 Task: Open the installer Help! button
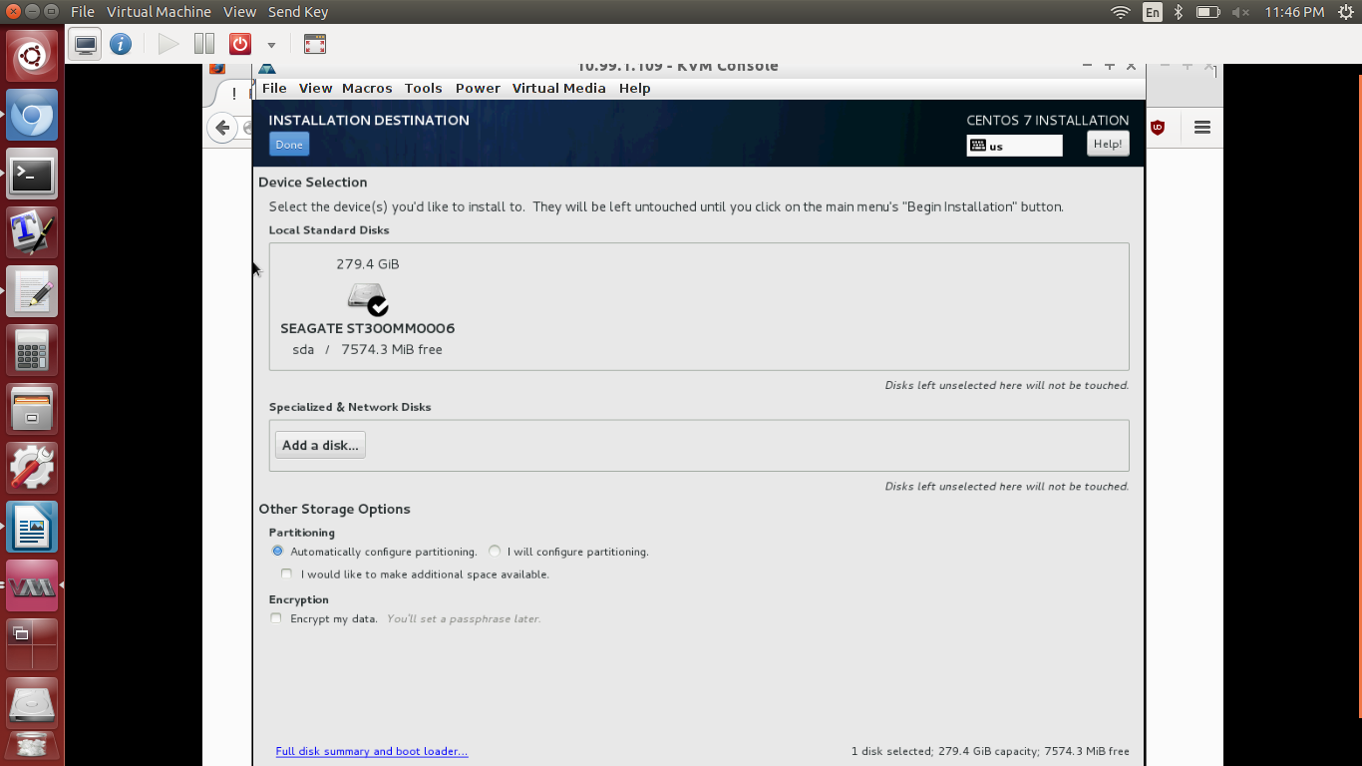click(1108, 144)
